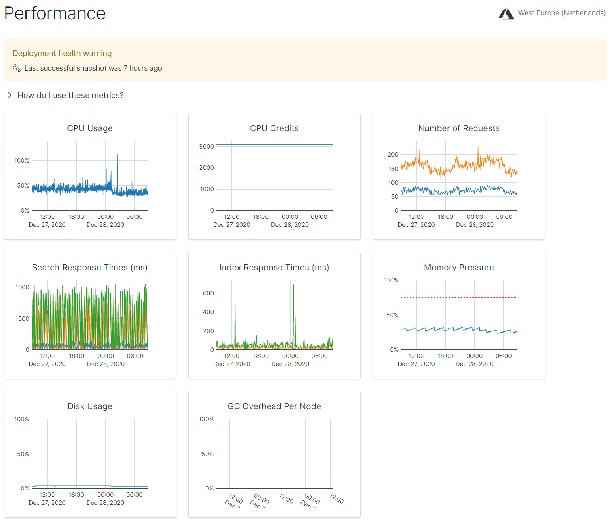Click the Azure logo icon

pyautogui.click(x=506, y=13)
